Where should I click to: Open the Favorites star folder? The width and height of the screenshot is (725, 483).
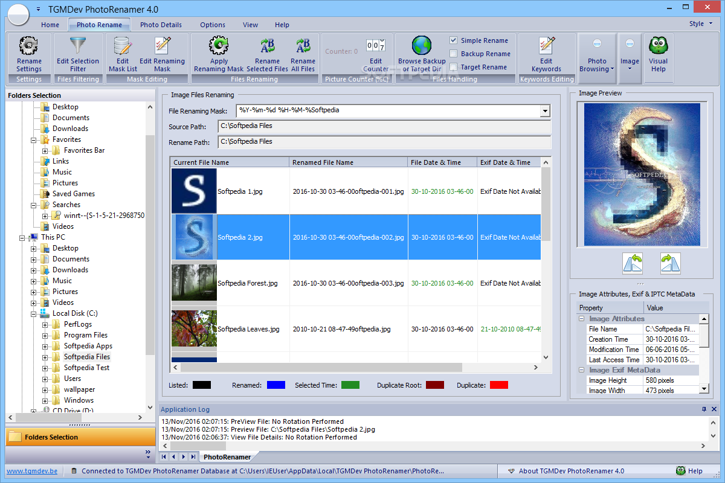pyautogui.click(x=44, y=139)
